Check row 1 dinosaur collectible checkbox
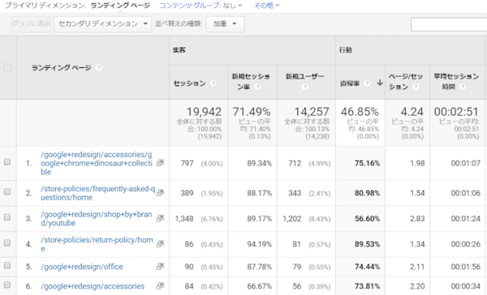Screen dimensions: 487x295 click(x=7, y=162)
